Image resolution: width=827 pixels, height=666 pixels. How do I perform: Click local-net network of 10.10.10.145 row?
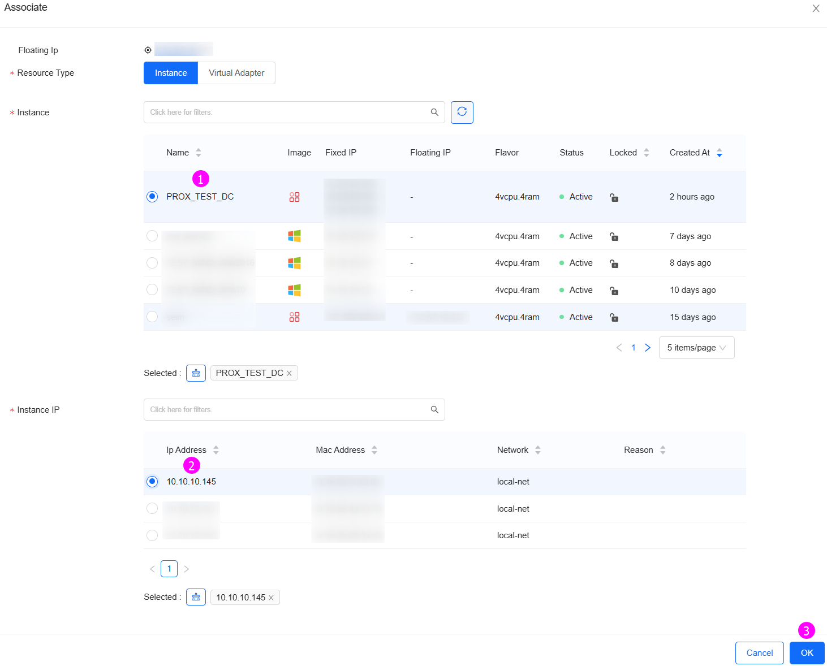click(513, 482)
